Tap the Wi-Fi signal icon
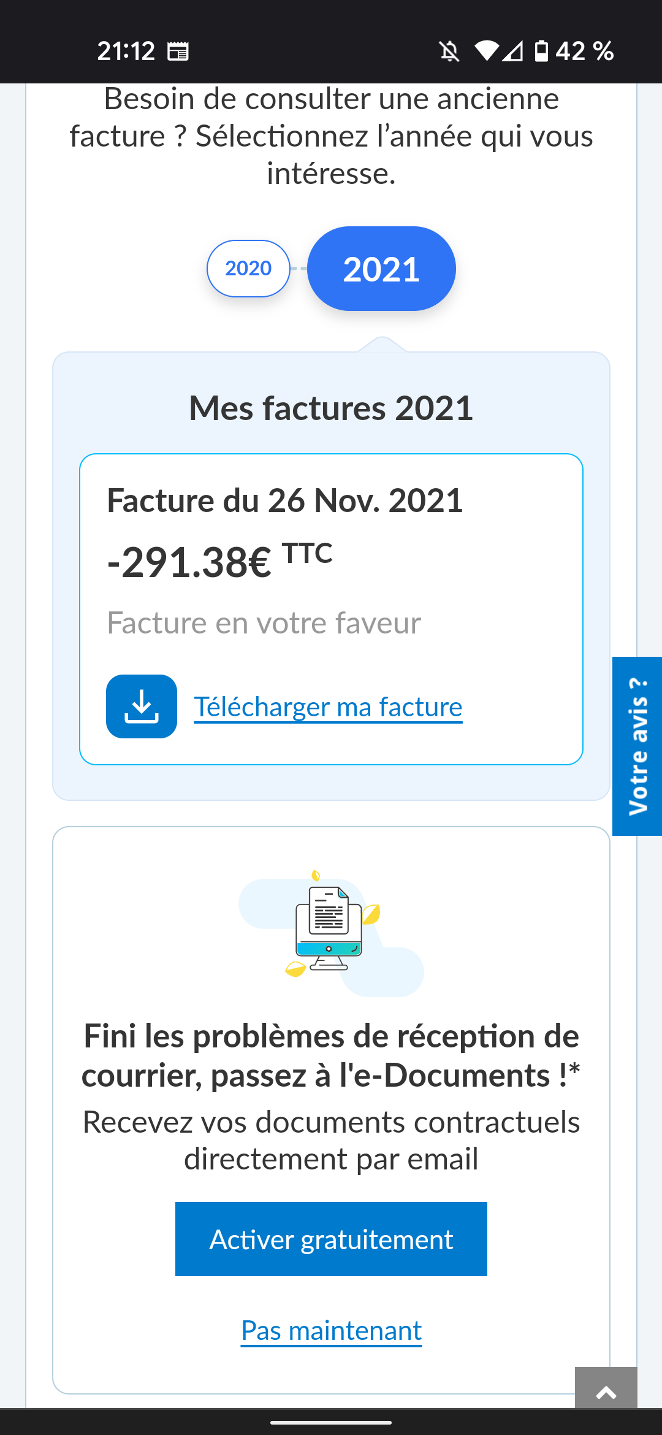The width and height of the screenshot is (662, 1435). [x=487, y=52]
